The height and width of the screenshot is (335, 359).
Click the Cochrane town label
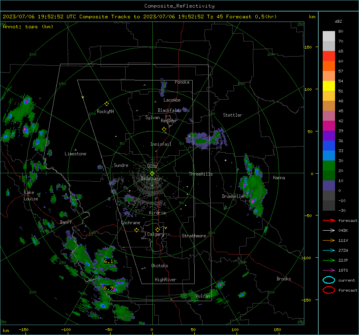130,223
